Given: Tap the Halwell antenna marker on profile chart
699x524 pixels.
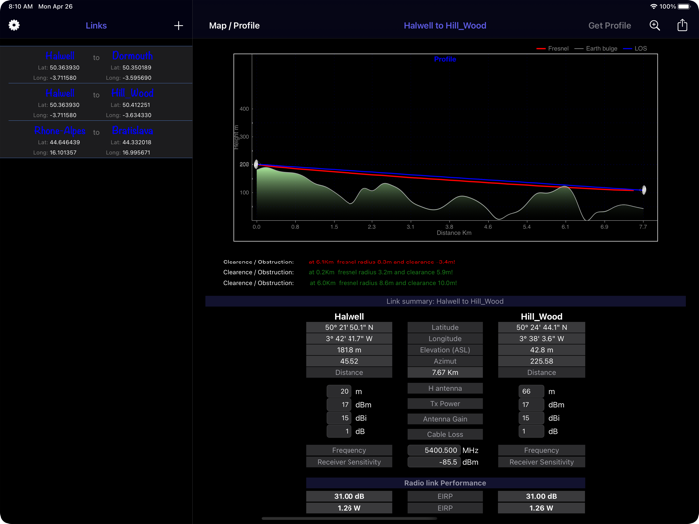Looking at the screenshot, I should [x=256, y=164].
